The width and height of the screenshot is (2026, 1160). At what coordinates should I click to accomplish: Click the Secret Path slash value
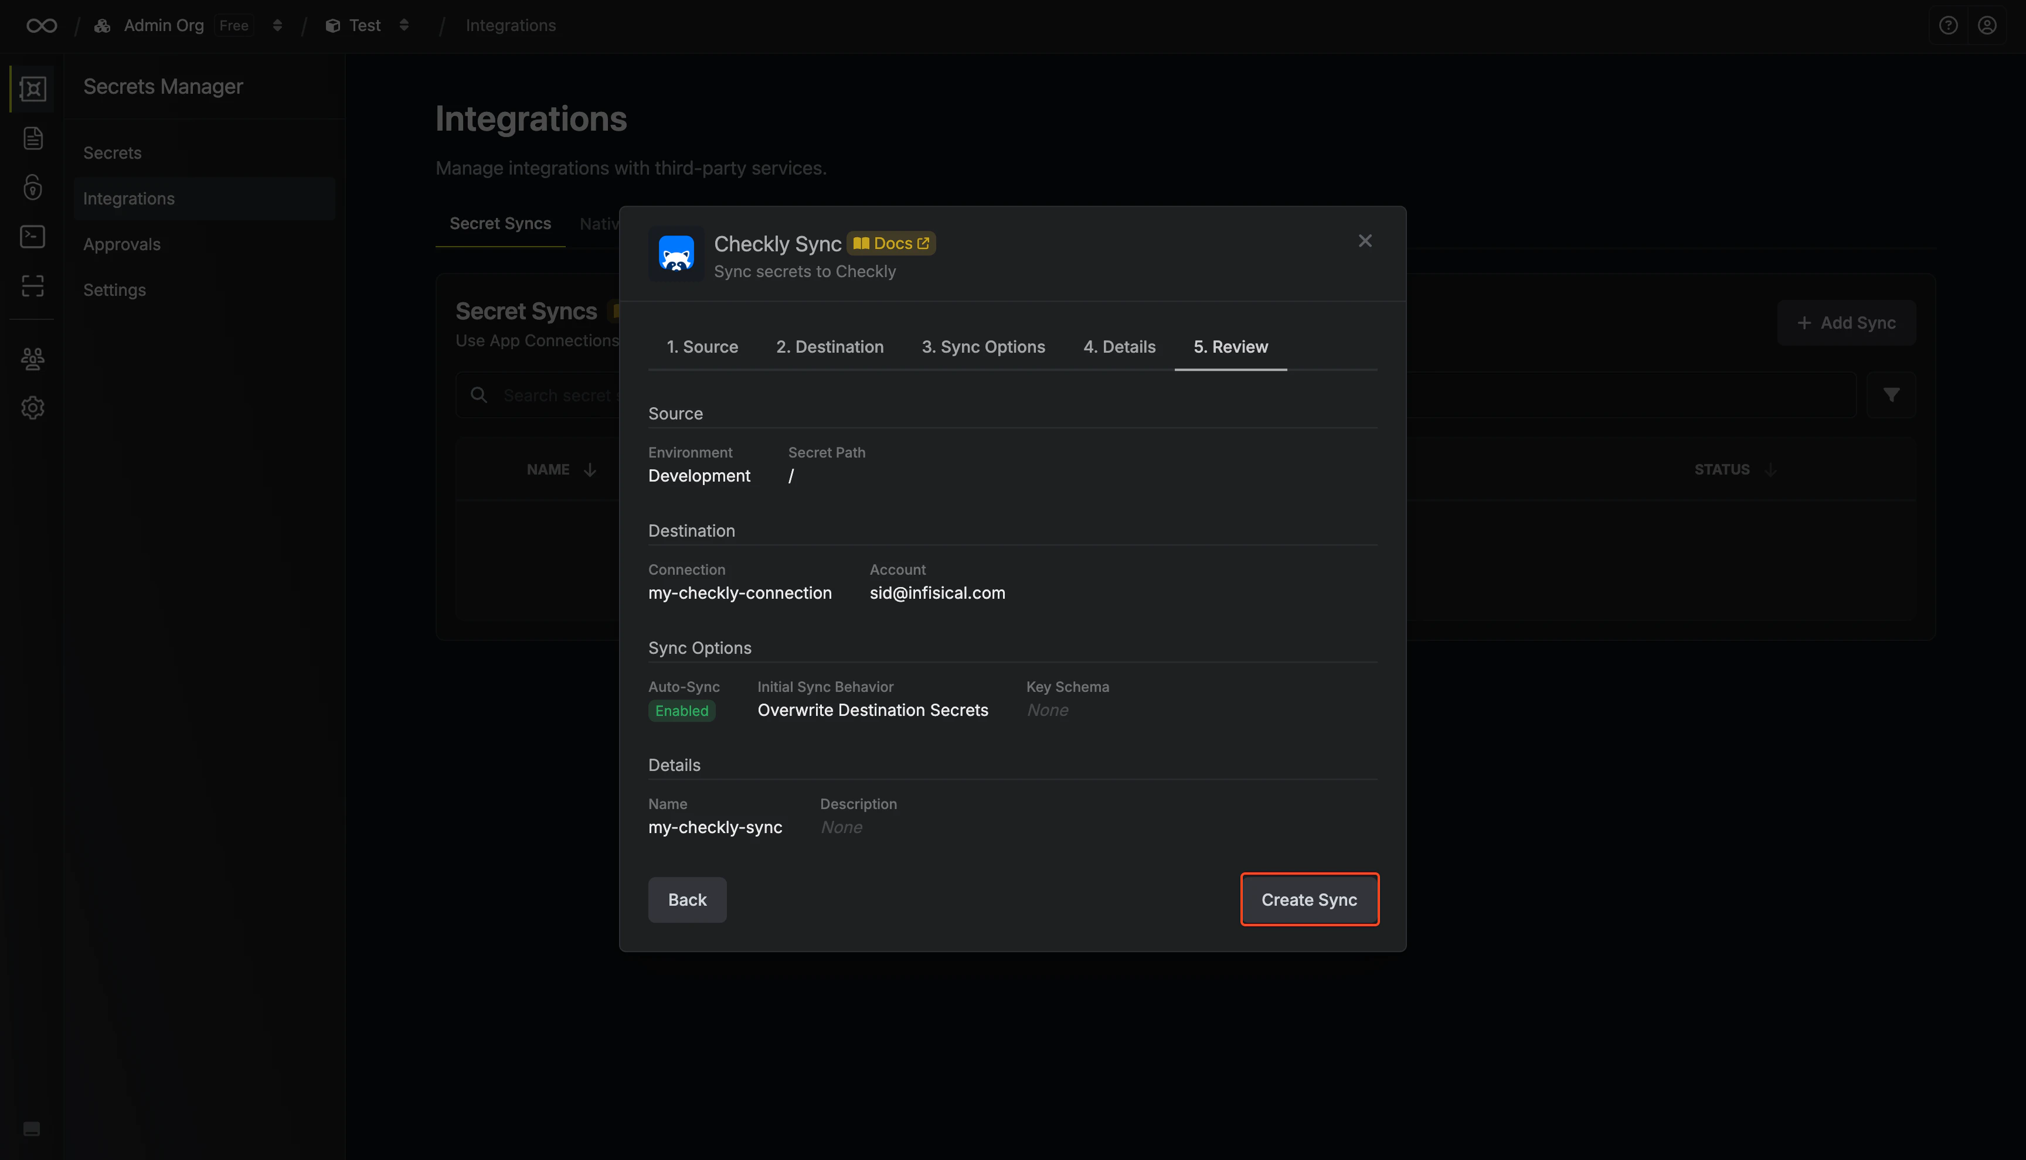tap(791, 476)
